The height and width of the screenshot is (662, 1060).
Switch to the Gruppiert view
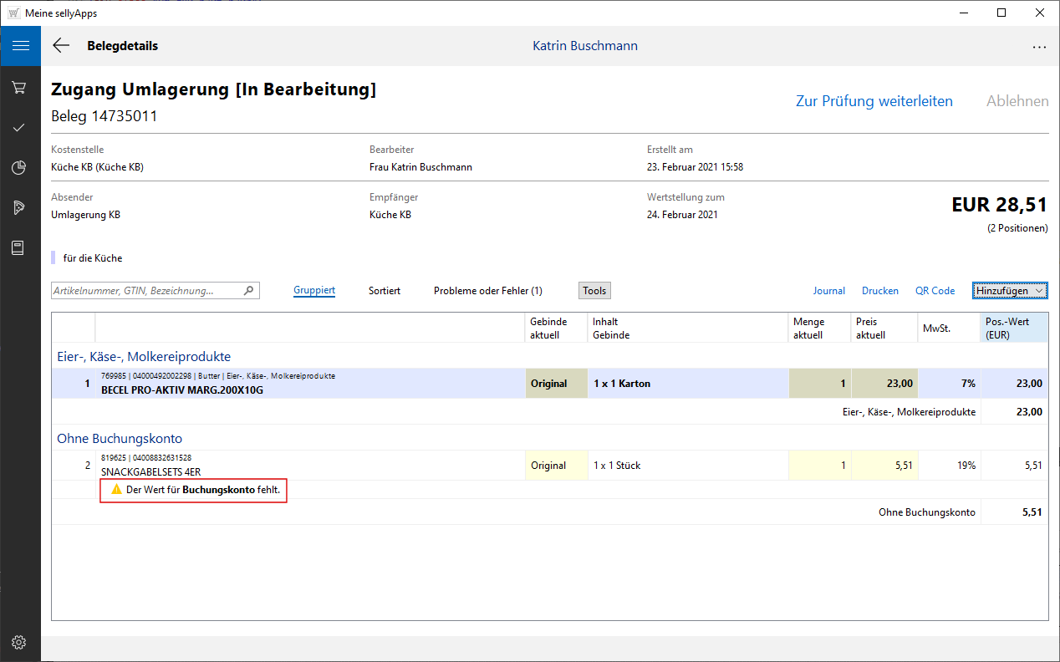[x=314, y=291]
